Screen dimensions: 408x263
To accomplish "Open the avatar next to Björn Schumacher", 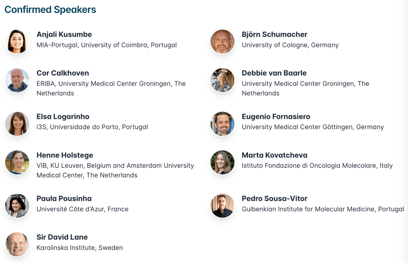I will click(x=223, y=41).
